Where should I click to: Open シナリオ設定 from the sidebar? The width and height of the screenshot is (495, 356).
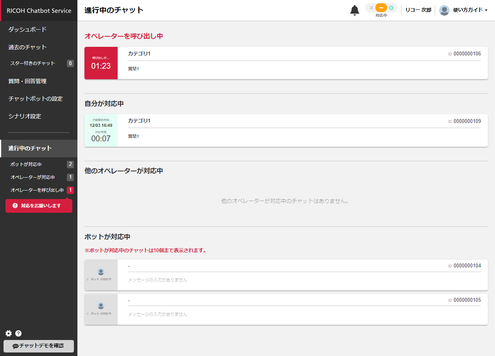coord(25,116)
